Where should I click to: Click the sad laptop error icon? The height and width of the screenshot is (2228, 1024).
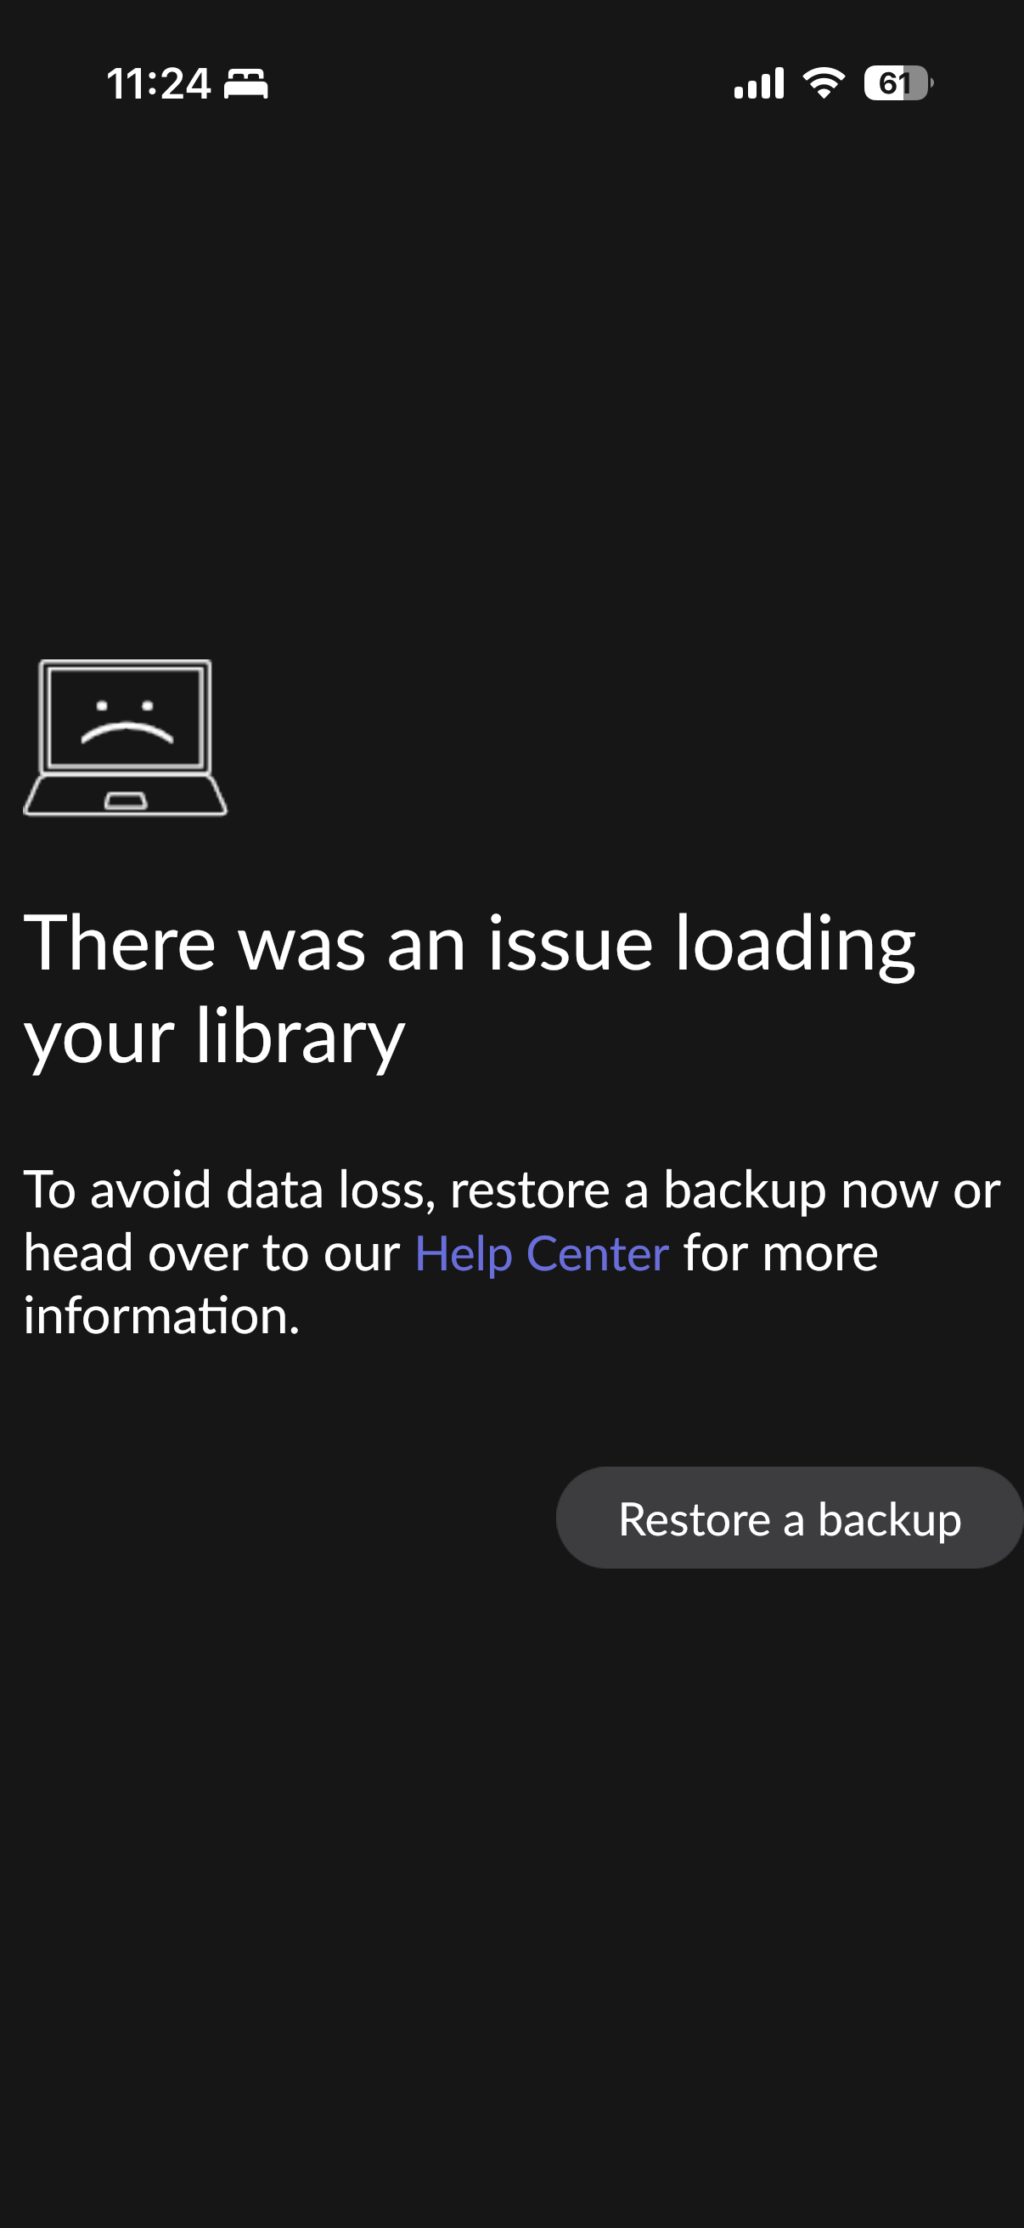point(126,738)
